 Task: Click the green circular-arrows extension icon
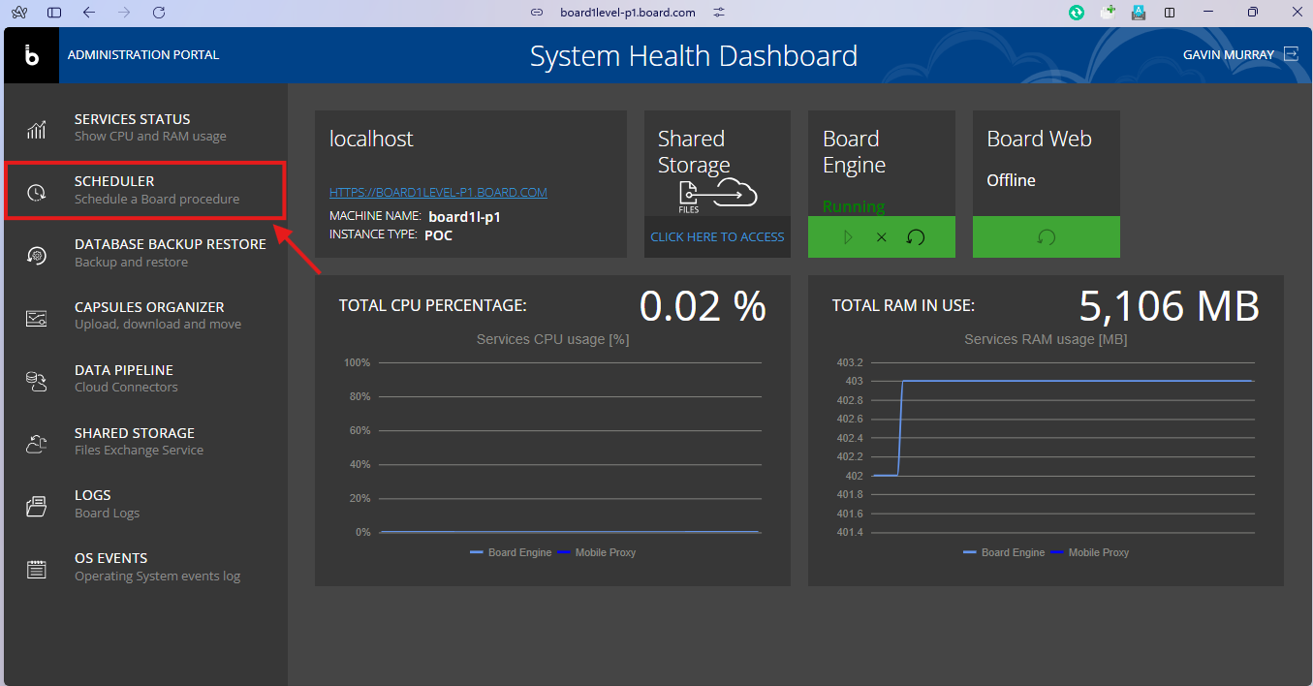[1077, 13]
